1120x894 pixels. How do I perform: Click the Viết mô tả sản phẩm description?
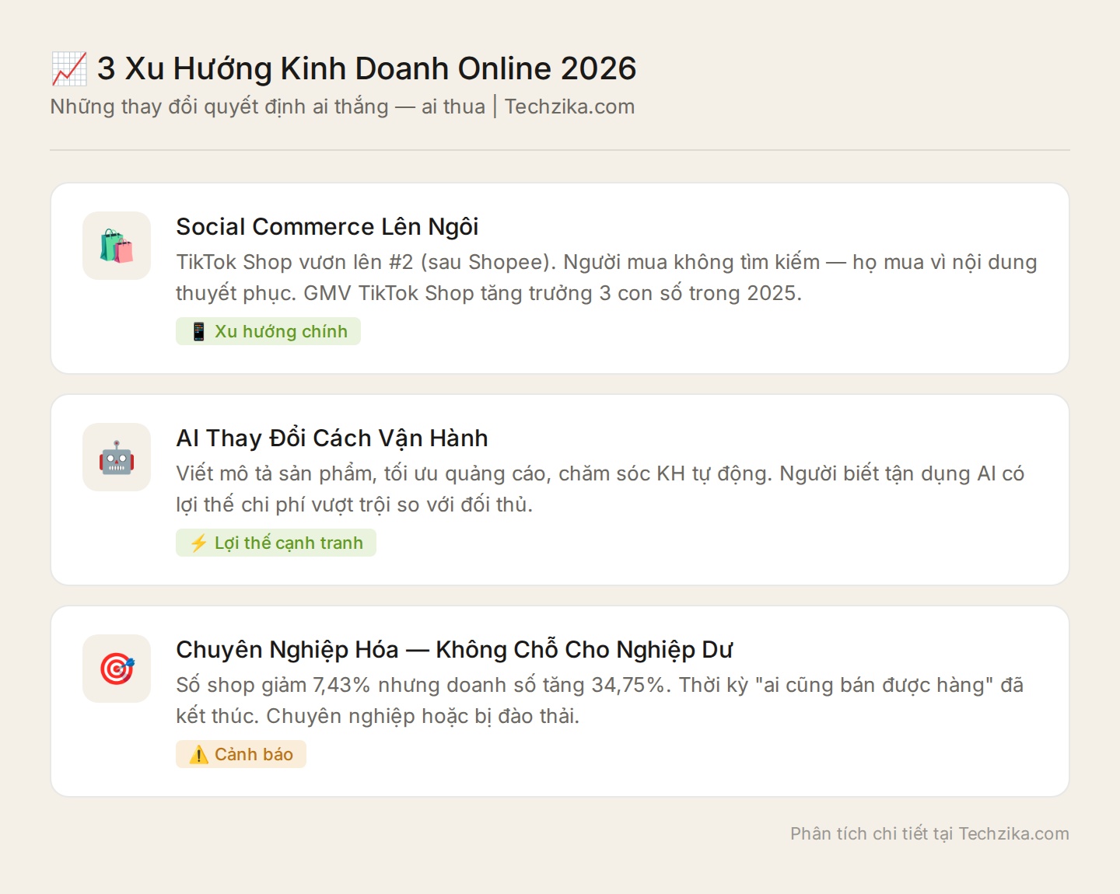tap(600, 489)
